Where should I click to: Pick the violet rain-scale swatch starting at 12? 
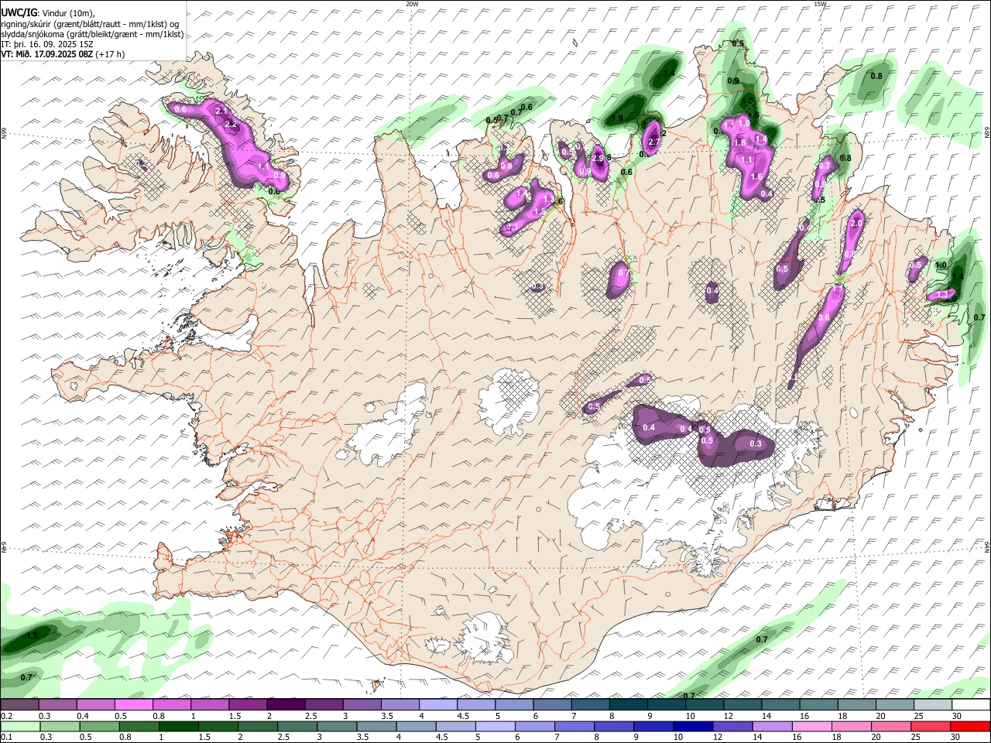pyautogui.click(x=733, y=727)
